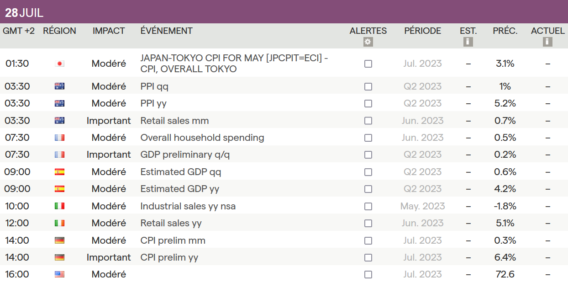Click the US flag in the 16:00 row
Viewport: 568px width, 283px height.
coord(59,274)
